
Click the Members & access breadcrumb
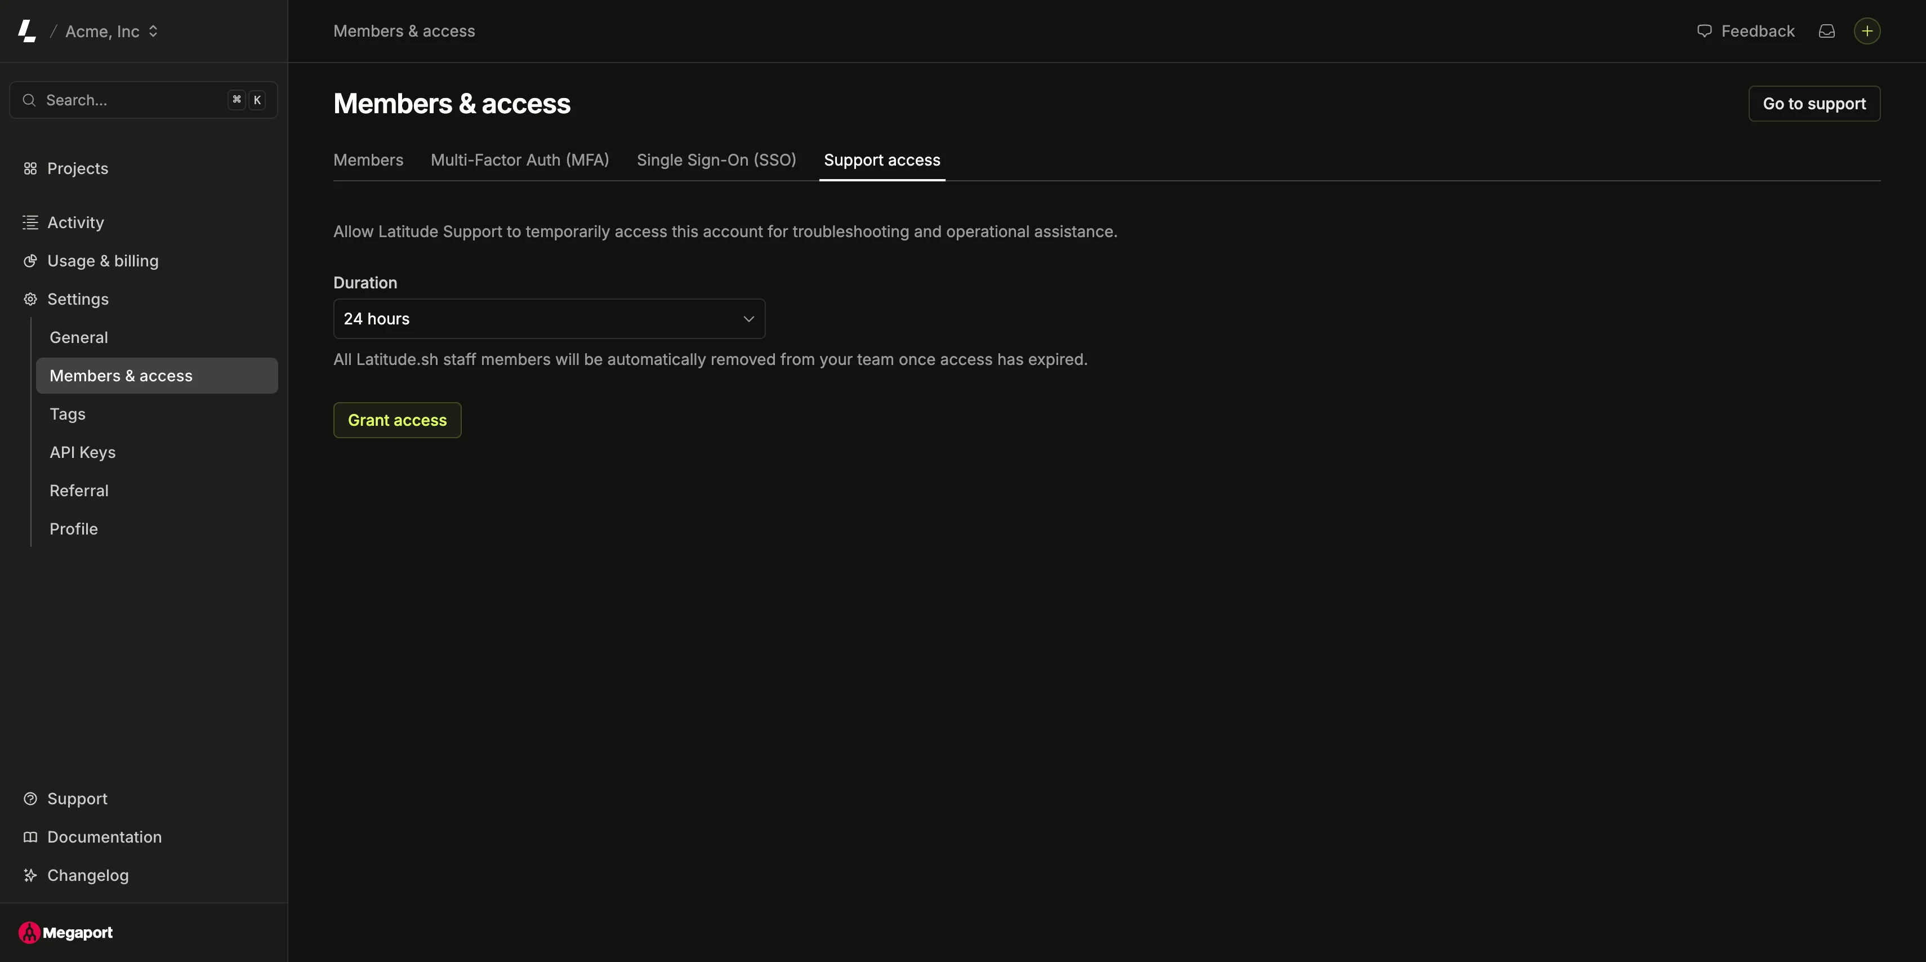click(x=404, y=30)
